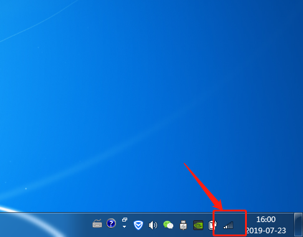Click the safely remove USB hardware icon

[x=183, y=225]
